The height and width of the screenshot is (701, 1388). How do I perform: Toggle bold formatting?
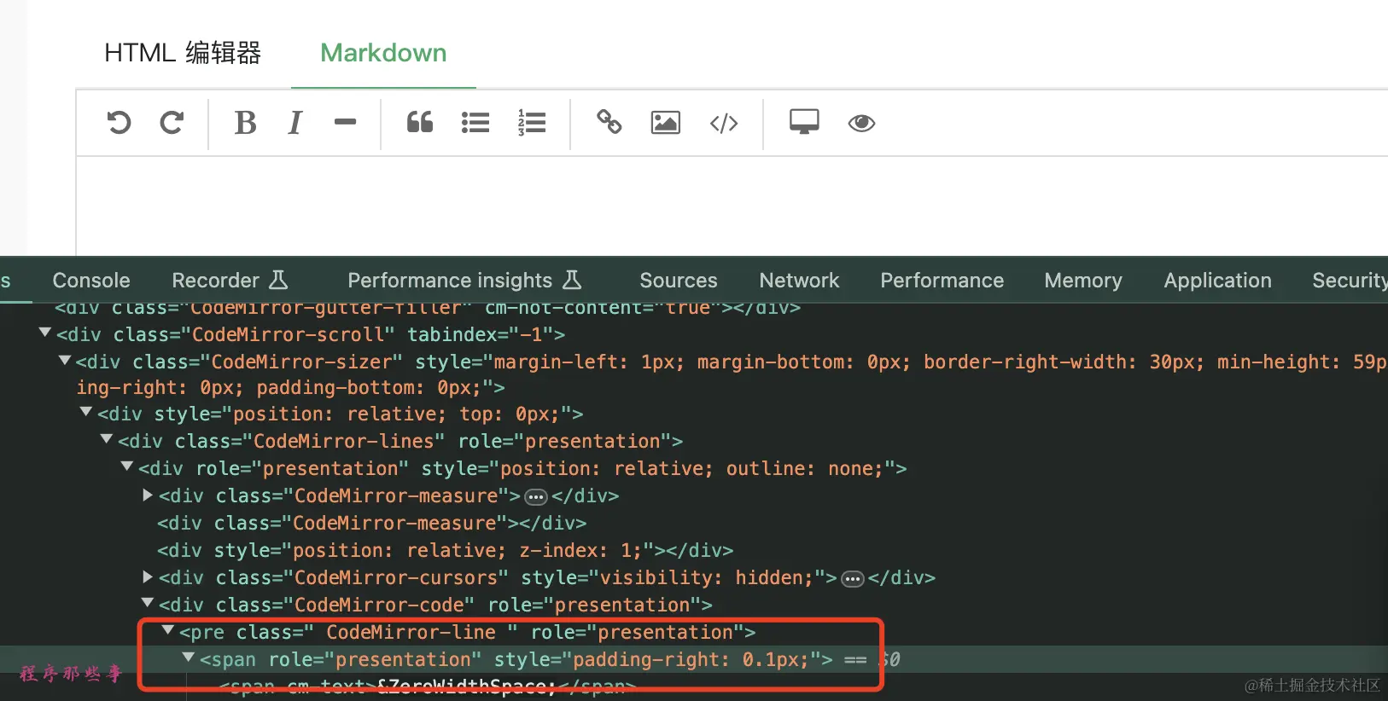click(x=245, y=123)
